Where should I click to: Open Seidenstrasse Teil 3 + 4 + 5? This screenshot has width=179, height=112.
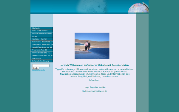pyautogui.click(x=41, y=56)
